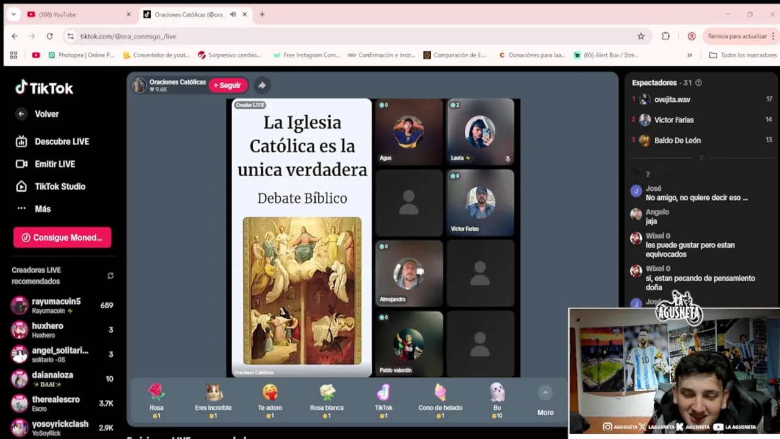This screenshot has width=780, height=439.
Task: Open Todos los marcadores folder
Action: coord(743,55)
